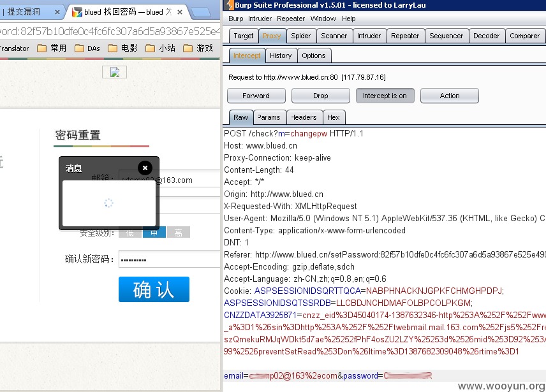546x392 pixels.
Task: Open the 常用 bookmarks folder
Action: click(52, 48)
